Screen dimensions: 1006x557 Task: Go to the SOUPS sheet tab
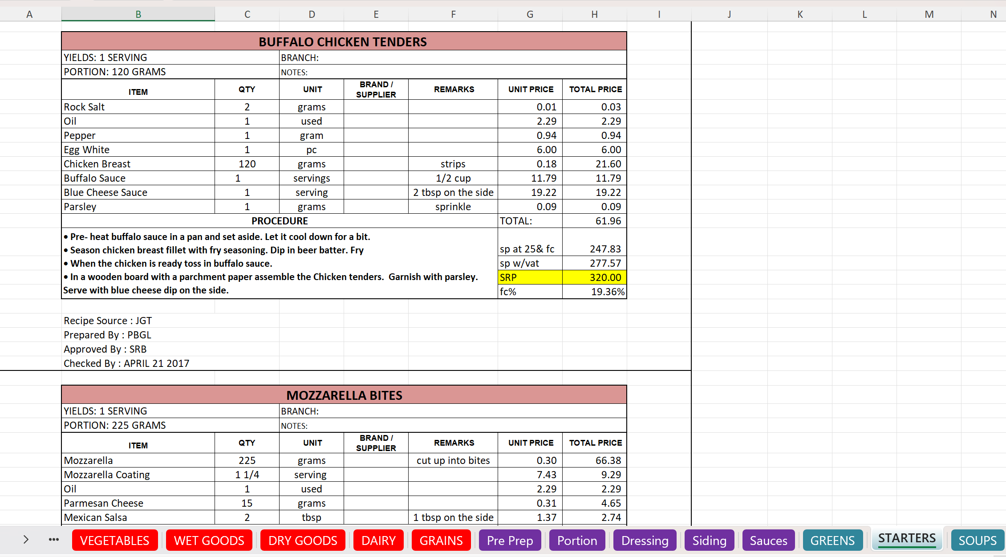pos(977,541)
